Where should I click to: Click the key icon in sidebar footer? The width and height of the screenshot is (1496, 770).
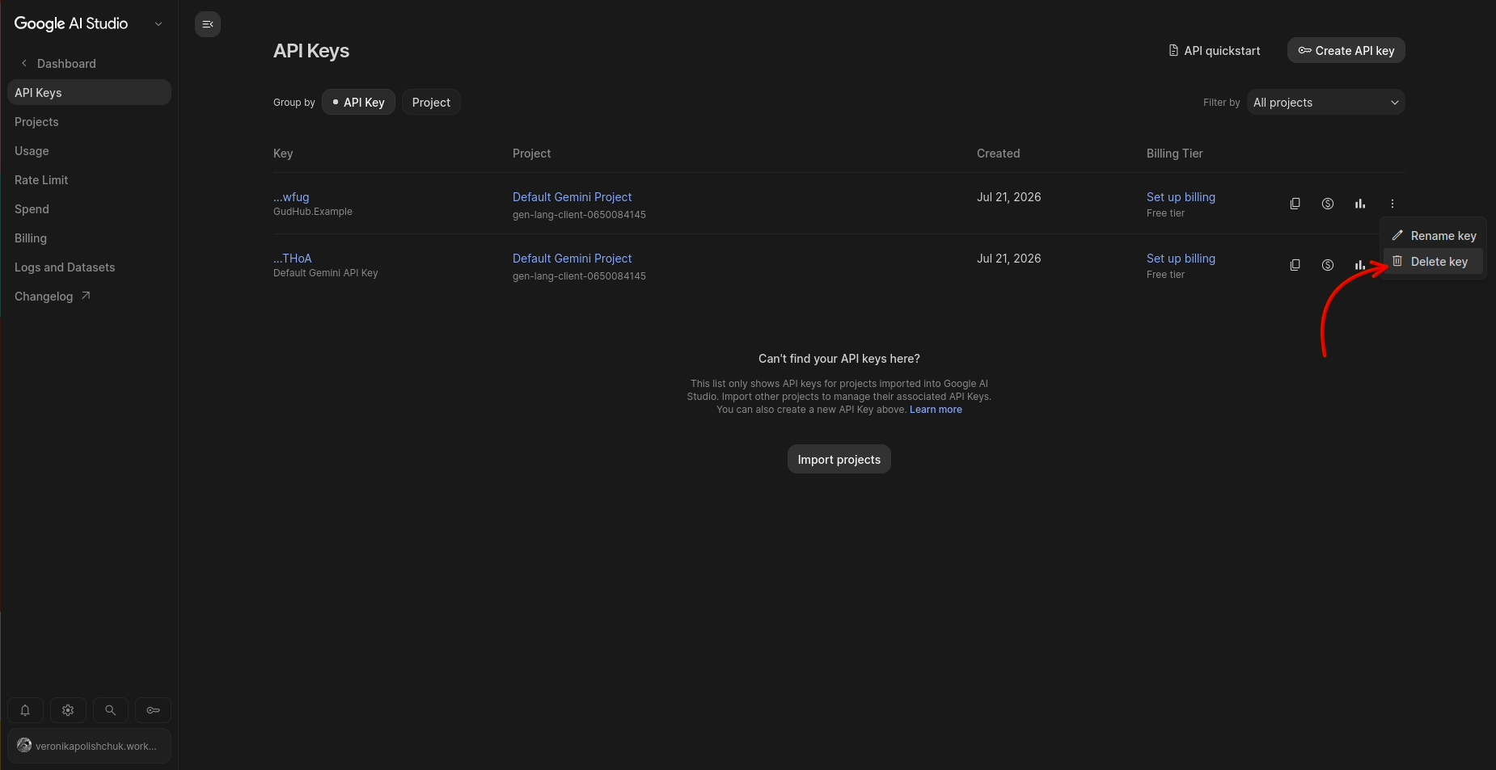(x=153, y=710)
